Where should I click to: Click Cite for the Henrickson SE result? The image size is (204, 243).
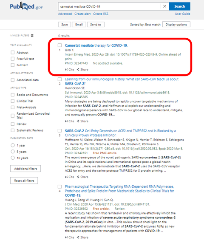pos(69,121)
